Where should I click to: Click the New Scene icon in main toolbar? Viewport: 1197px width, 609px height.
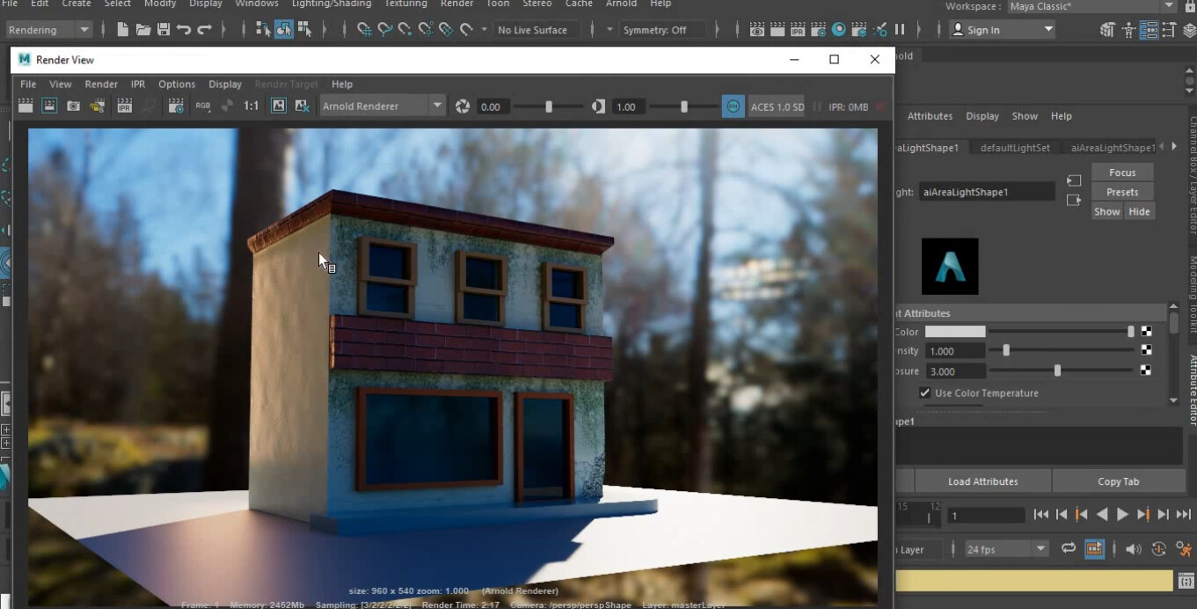[x=123, y=30]
